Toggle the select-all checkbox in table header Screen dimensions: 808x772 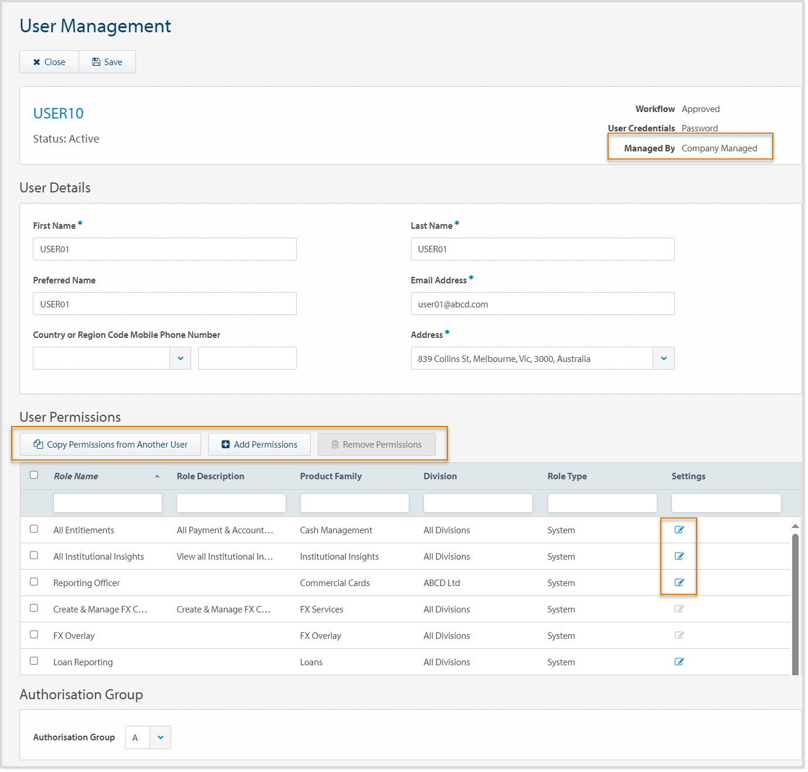pos(34,475)
